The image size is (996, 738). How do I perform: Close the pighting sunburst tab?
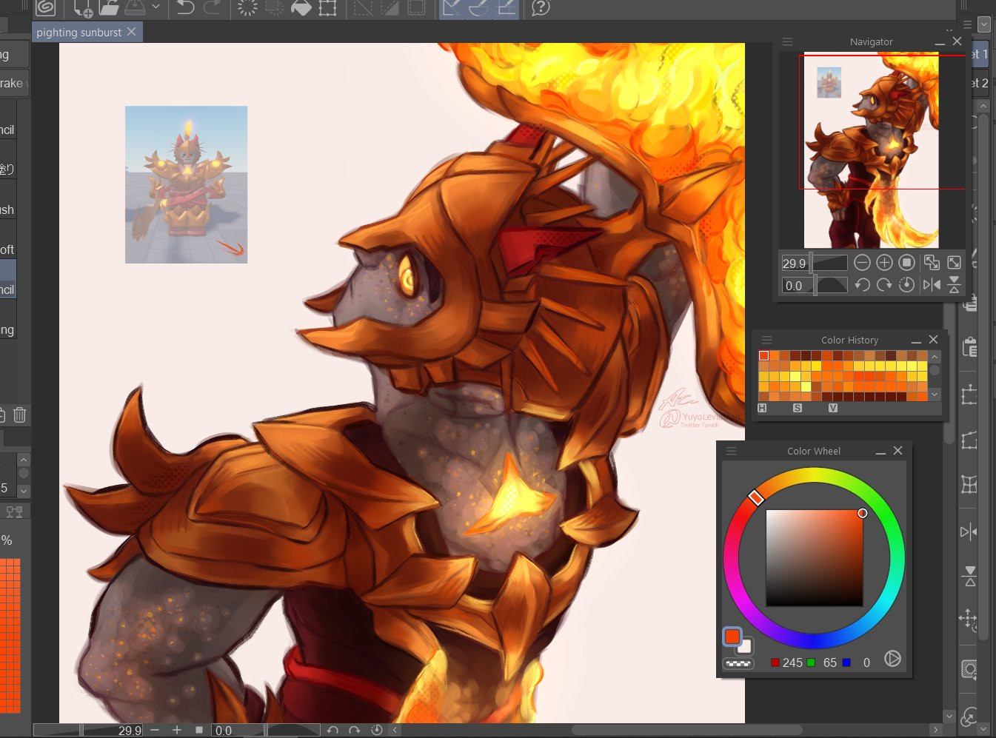click(x=131, y=32)
